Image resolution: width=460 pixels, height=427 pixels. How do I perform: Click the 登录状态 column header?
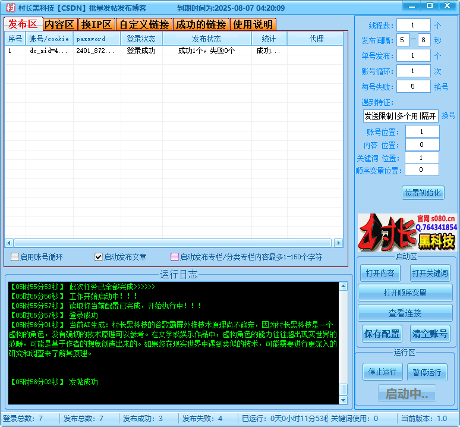pos(141,39)
